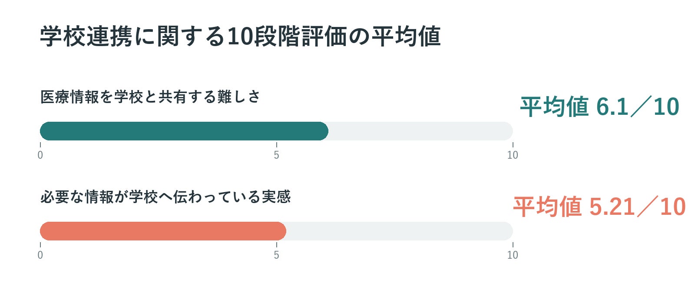Click the 10 axis label under teal bar
695x300 pixels.
513,155
